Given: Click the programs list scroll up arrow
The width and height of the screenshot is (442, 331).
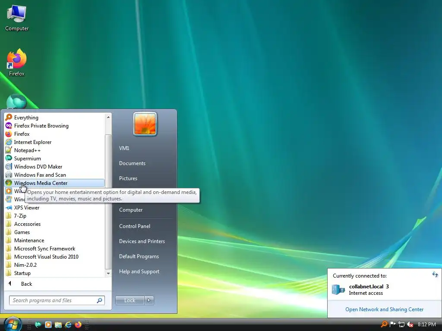Looking at the screenshot, I should (108, 117).
